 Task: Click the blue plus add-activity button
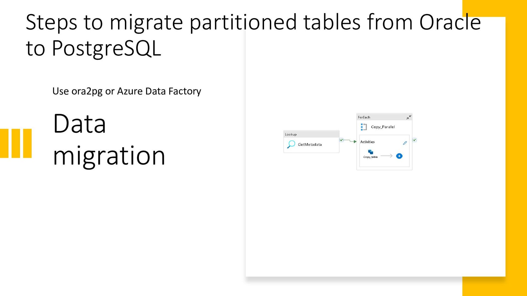coord(399,156)
